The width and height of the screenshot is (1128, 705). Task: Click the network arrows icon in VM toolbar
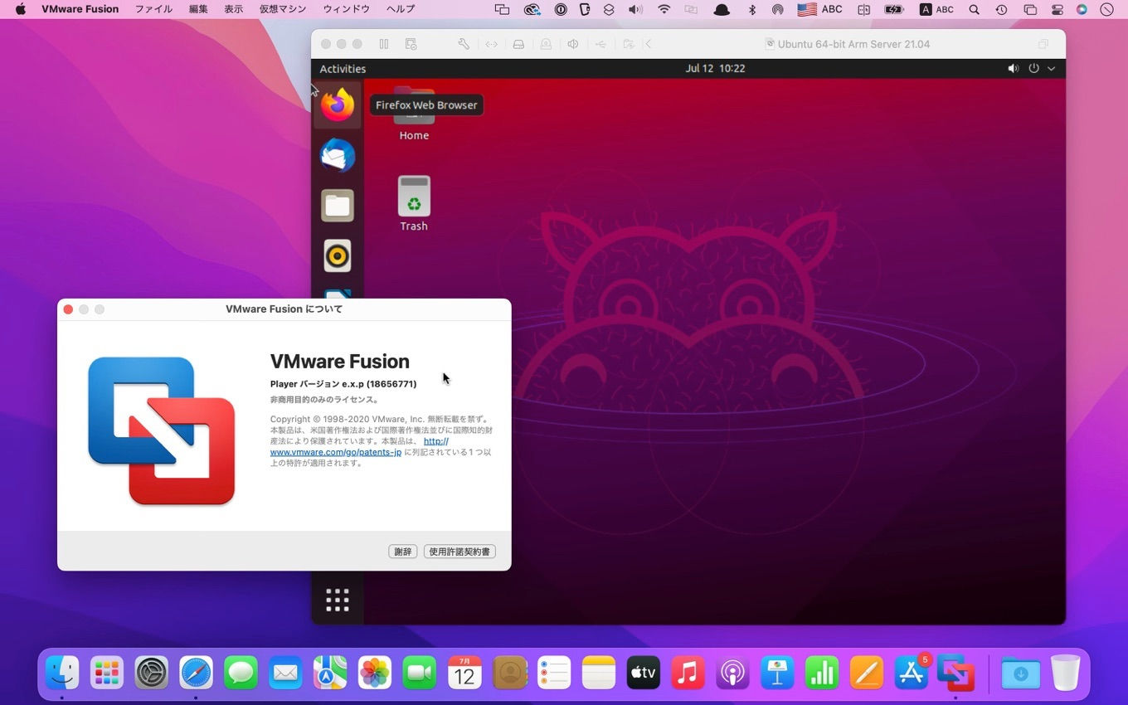[491, 44]
